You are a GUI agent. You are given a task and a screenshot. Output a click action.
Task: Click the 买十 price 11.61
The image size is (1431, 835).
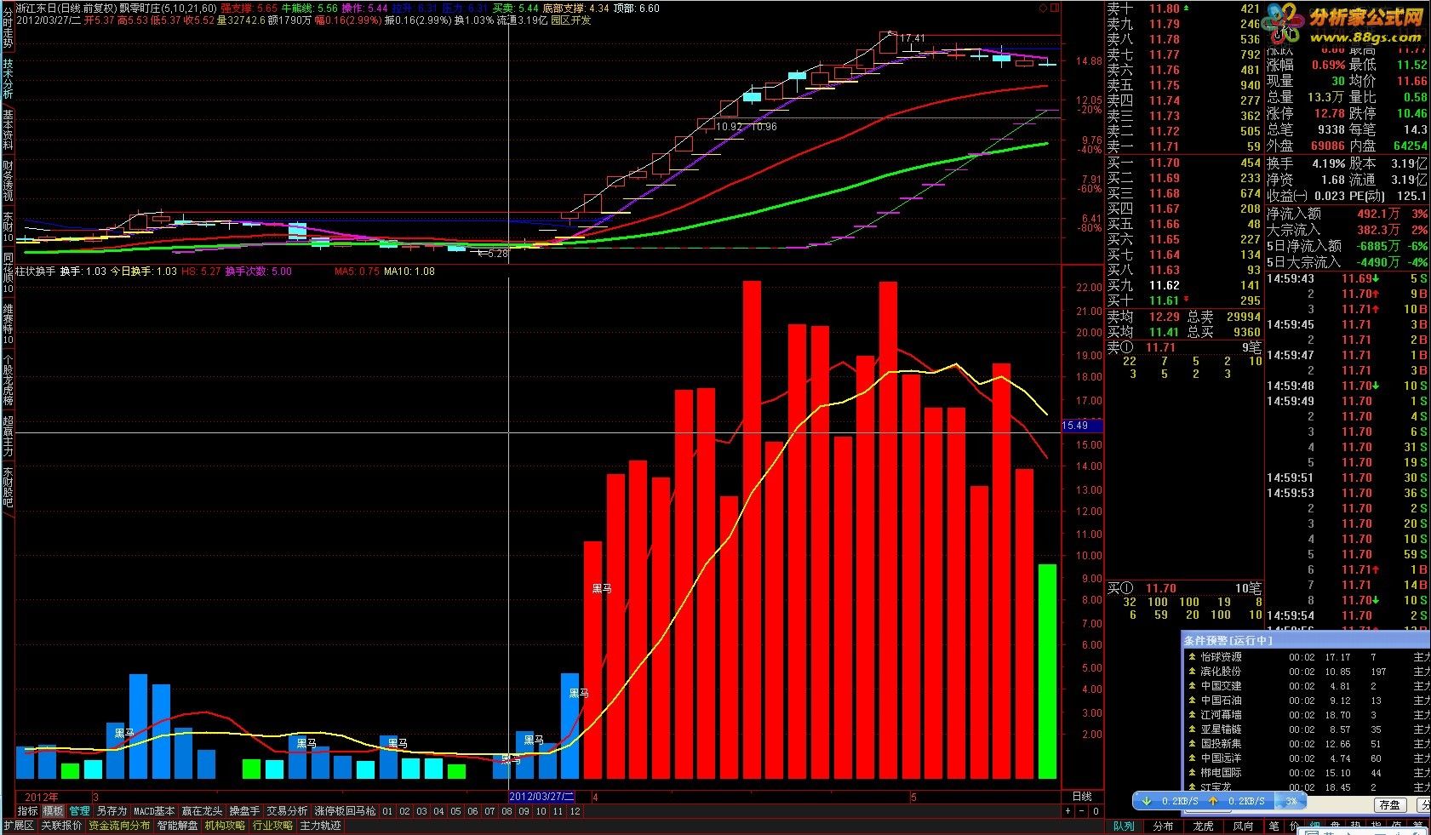pyautogui.click(x=1164, y=300)
